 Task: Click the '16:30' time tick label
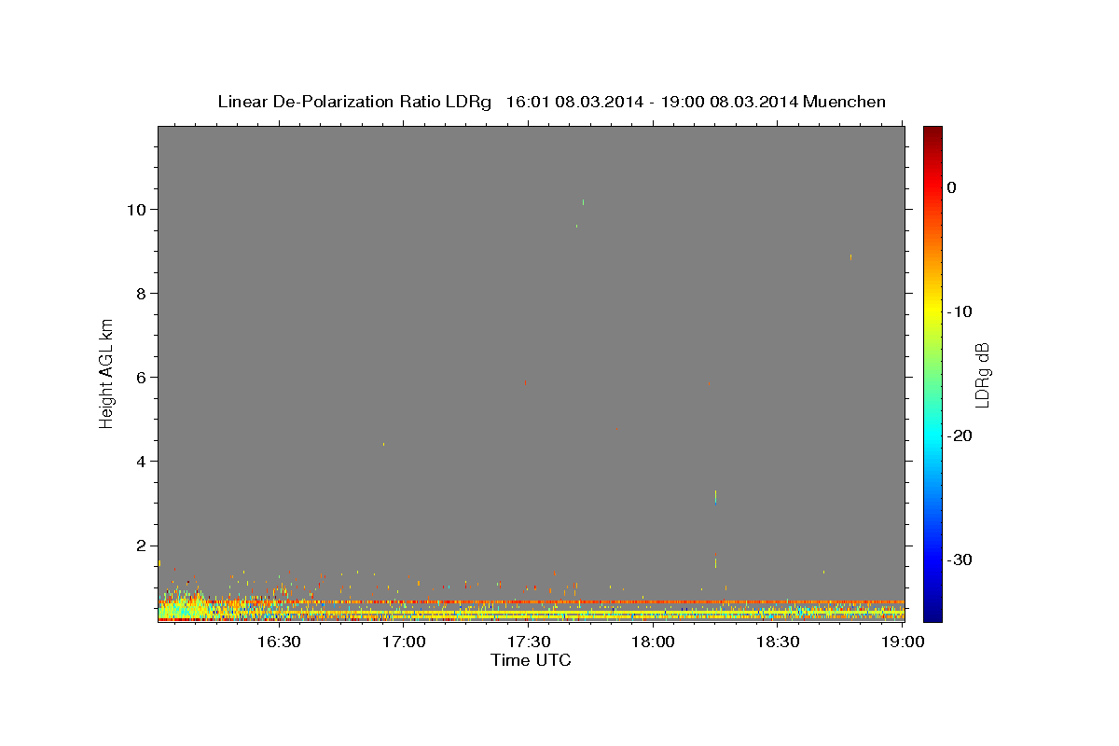(x=279, y=642)
